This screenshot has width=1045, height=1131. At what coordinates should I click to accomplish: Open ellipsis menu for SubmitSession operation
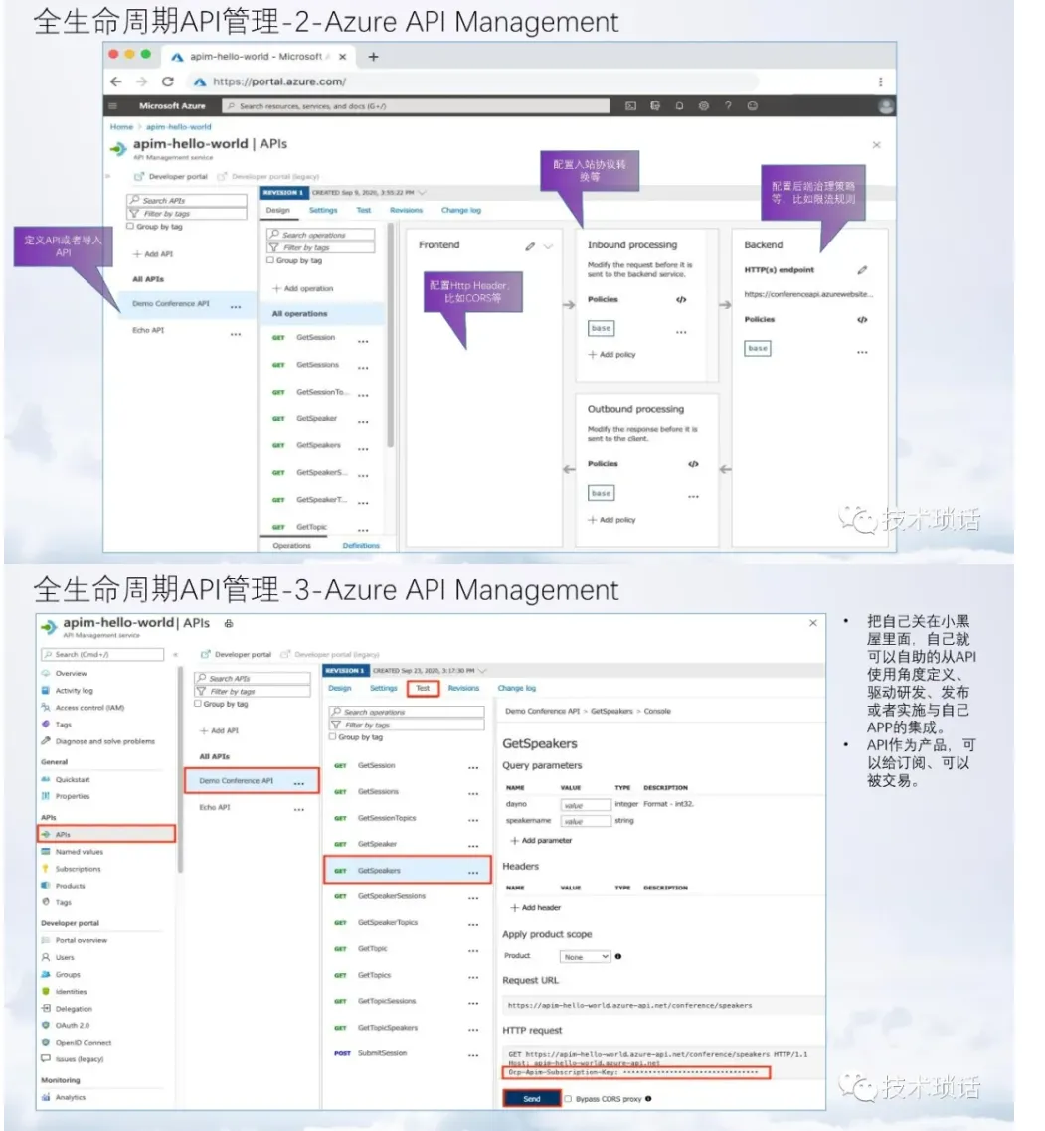(473, 1056)
